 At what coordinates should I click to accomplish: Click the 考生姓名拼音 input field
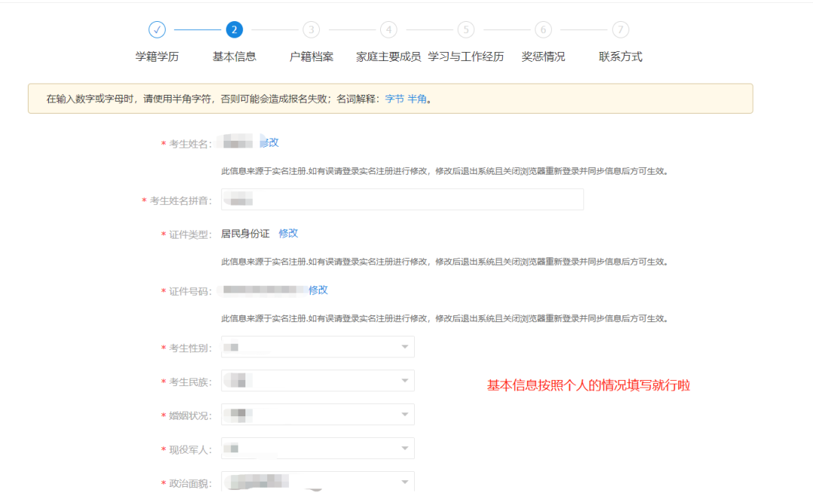coord(402,199)
